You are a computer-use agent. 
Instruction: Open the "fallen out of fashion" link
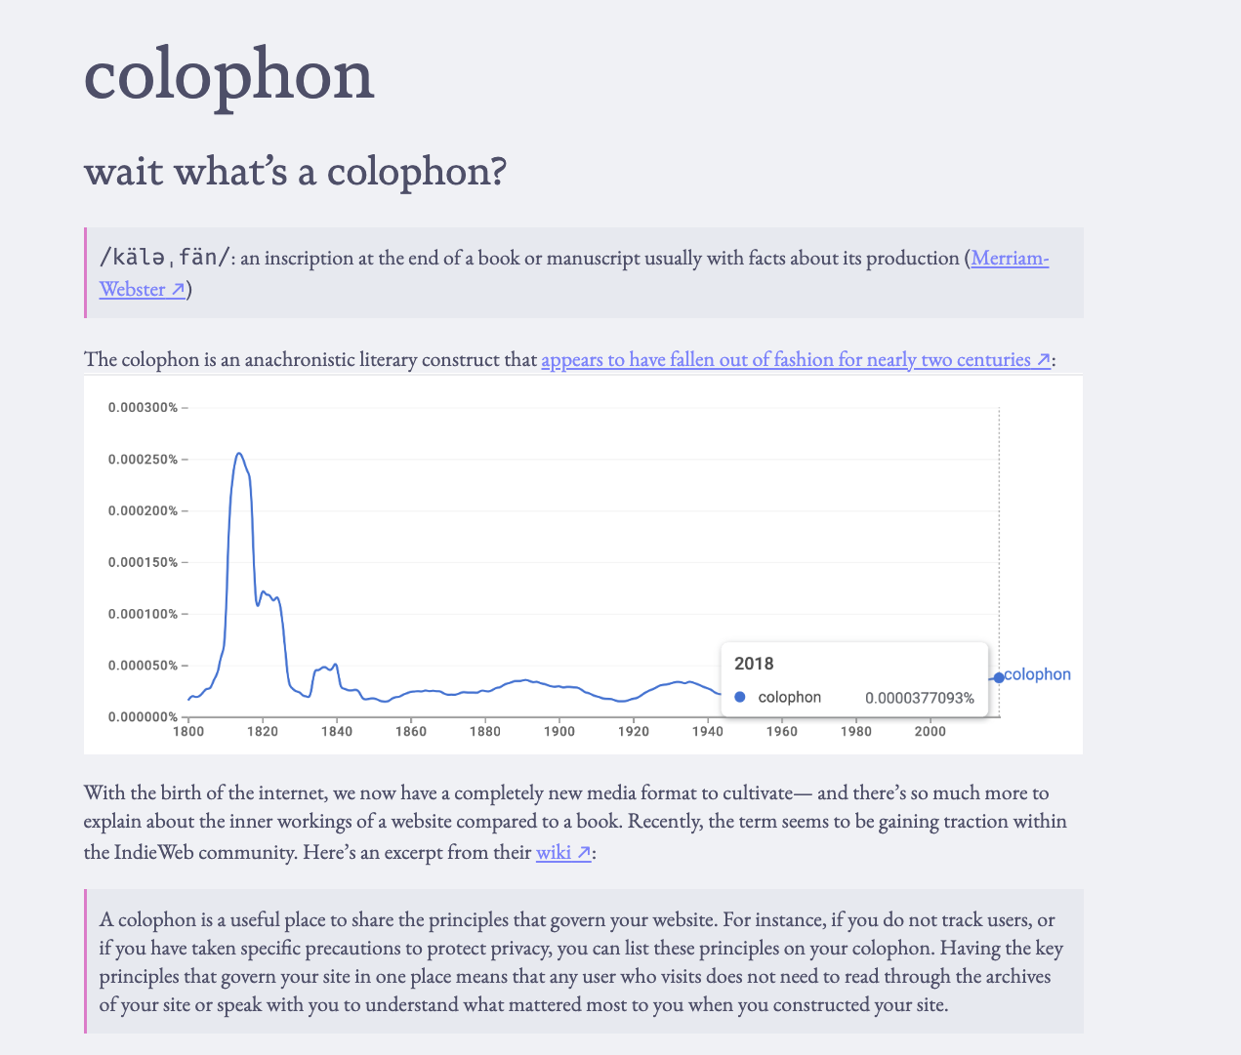(786, 360)
